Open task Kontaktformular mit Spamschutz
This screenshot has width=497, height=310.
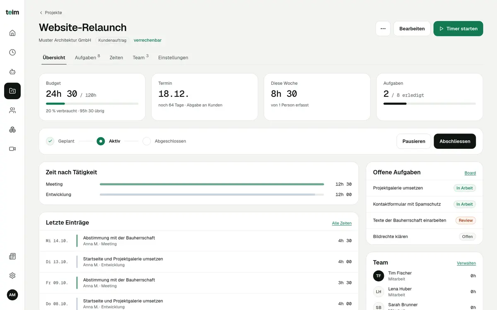pyautogui.click(x=425, y=204)
